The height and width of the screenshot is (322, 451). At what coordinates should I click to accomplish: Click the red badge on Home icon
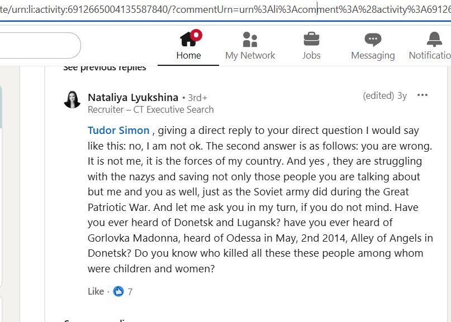click(196, 36)
